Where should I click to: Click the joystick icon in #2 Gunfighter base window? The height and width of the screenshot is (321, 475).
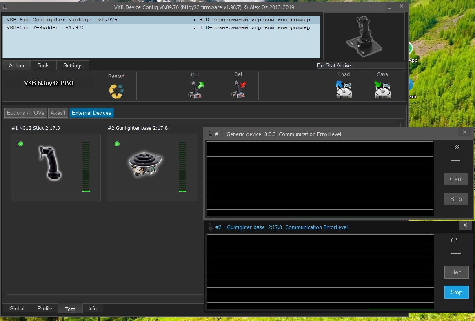click(x=210, y=227)
